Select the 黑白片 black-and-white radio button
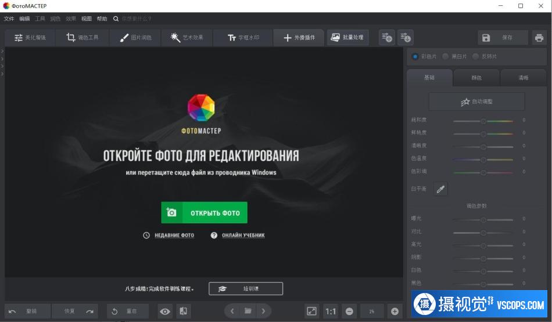 click(x=445, y=56)
